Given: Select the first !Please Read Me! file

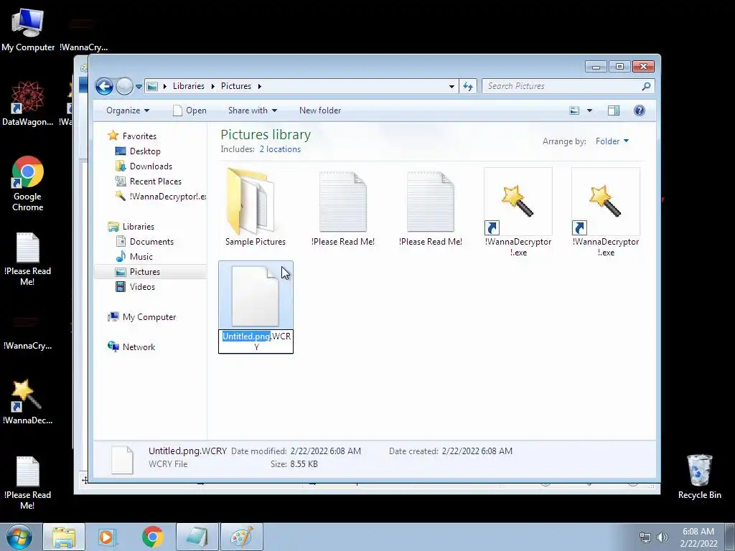Looking at the screenshot, I should (x=342, y=207).
